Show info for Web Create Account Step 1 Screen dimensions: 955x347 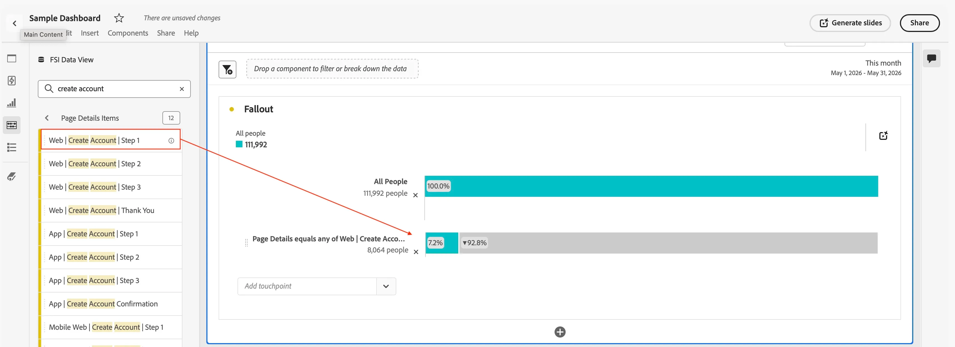pyautogui.click(x=171, y=140)
